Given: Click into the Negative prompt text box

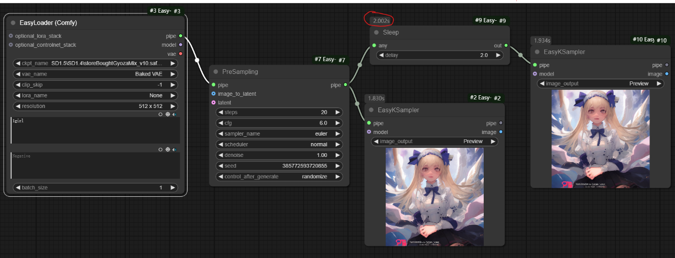Looking at the screenshot, I should pyautogui.click(x=95, y=166).
